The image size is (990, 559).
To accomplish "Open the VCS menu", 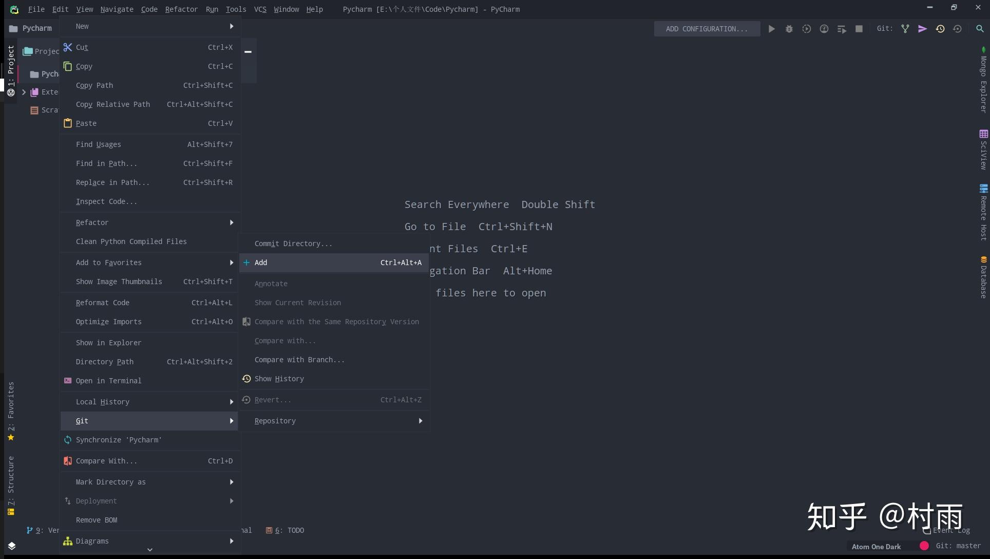I will (x=260, y=9).
